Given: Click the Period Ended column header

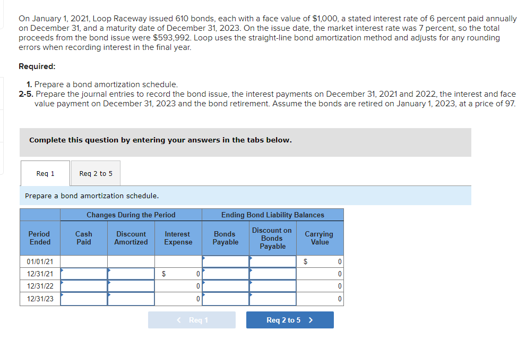Looking at the screenshot, I should pos(40,238).
